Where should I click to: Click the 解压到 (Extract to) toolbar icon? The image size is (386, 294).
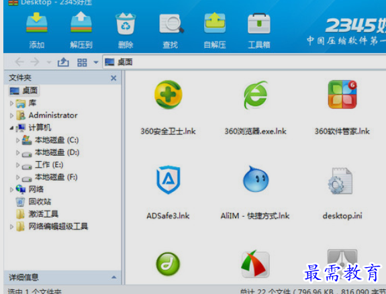tap(81, 22)
